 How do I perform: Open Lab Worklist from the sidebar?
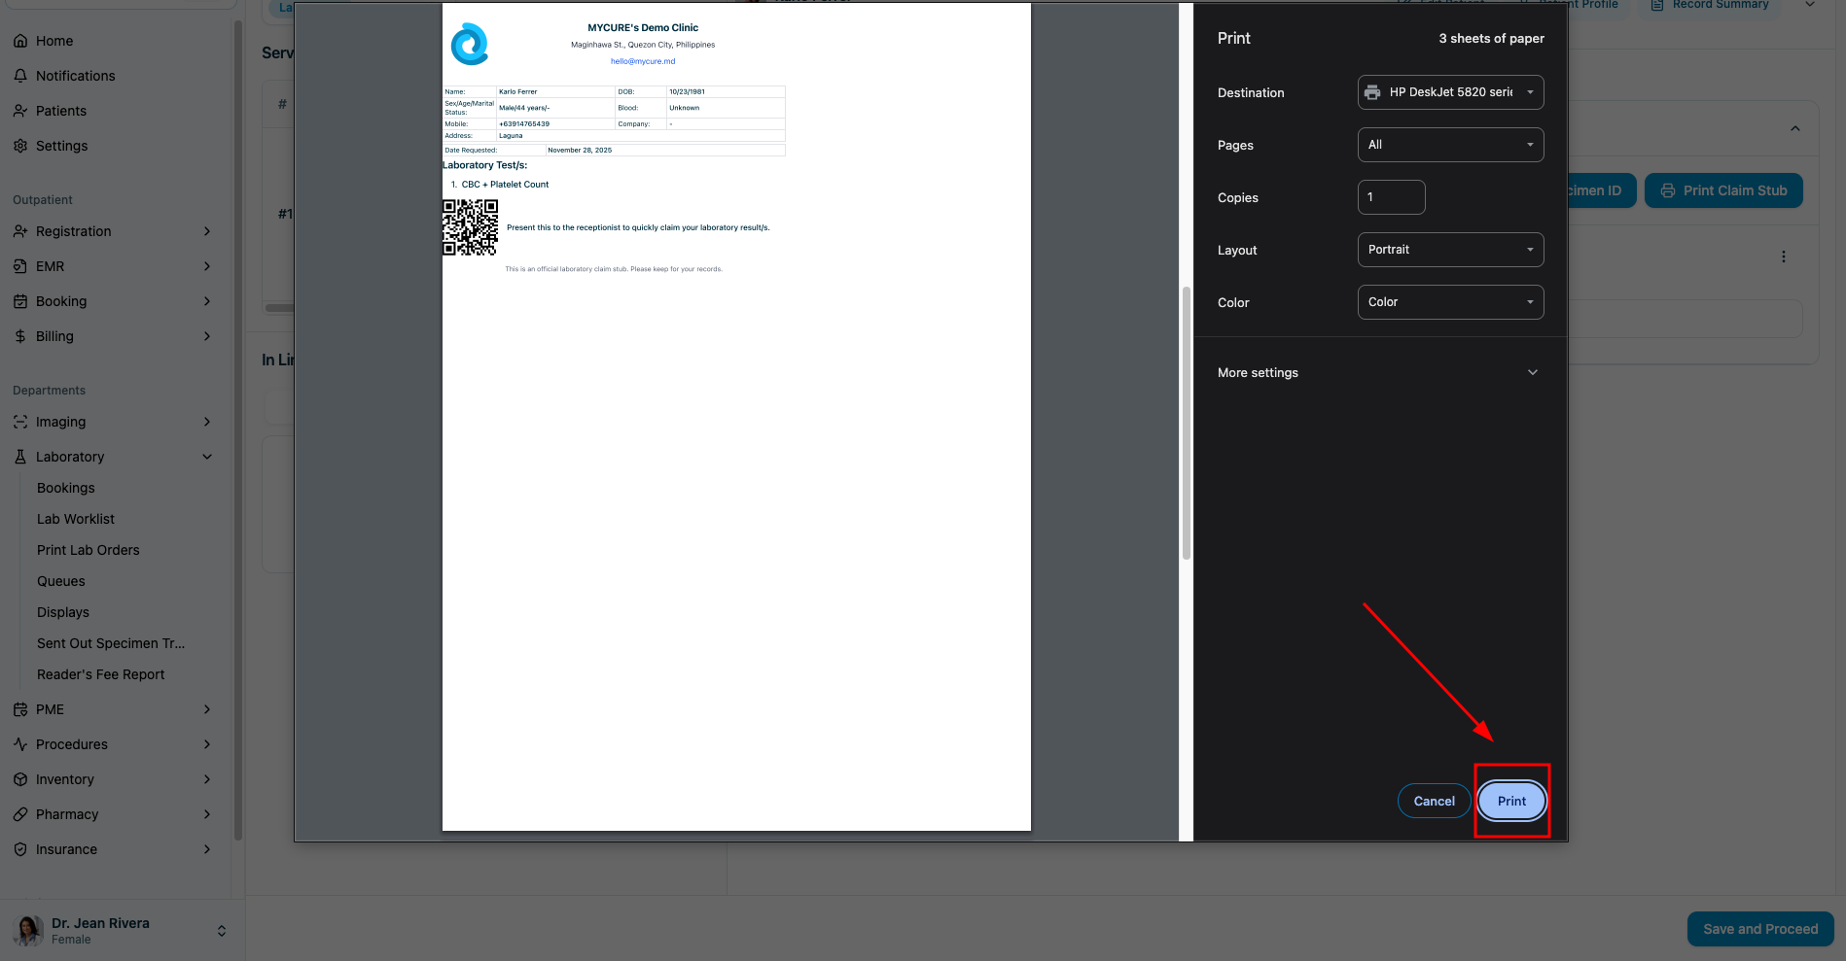pos(76,519)
